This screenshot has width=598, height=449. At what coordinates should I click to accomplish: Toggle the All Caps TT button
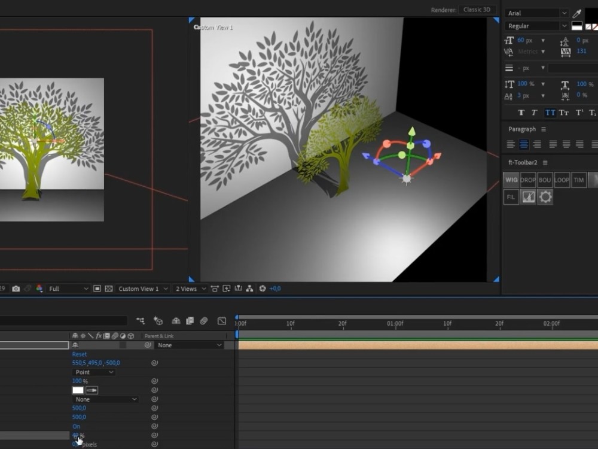[550, 113]
